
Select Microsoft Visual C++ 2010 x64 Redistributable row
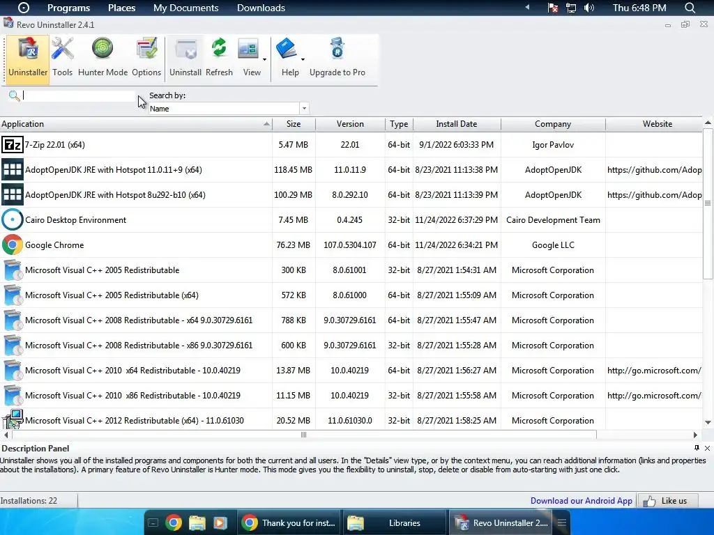pos(351,371)
